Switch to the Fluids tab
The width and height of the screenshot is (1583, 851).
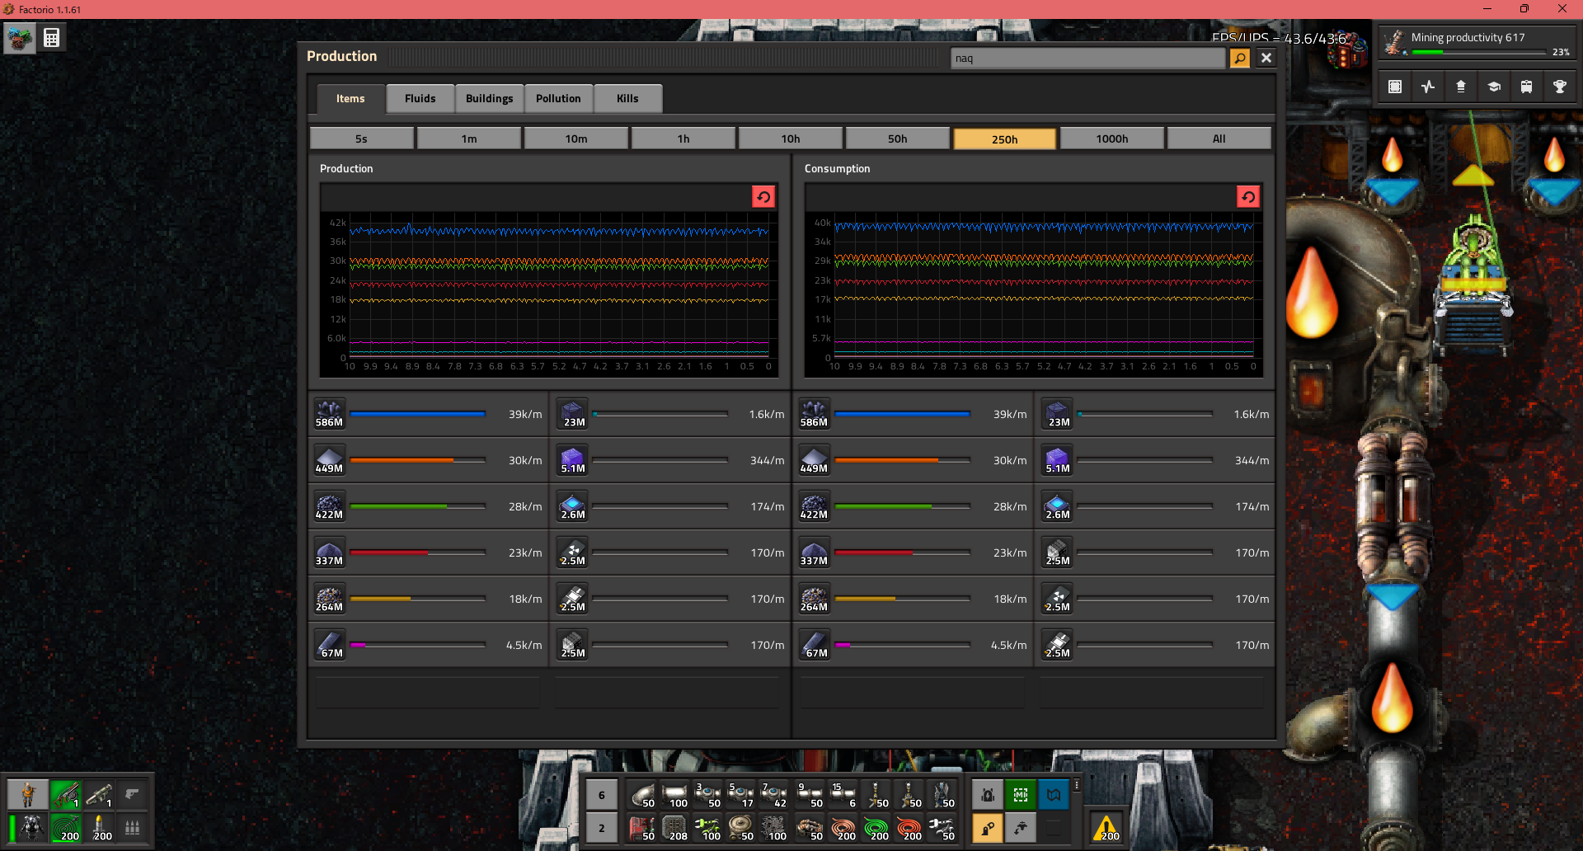pyautogui.click(x=420, y=98)
